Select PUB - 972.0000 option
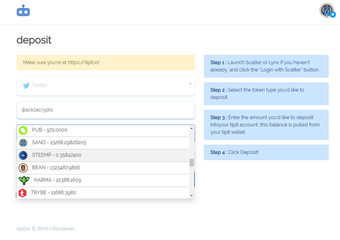Screen dimensions: 340x240 (103, 130)
